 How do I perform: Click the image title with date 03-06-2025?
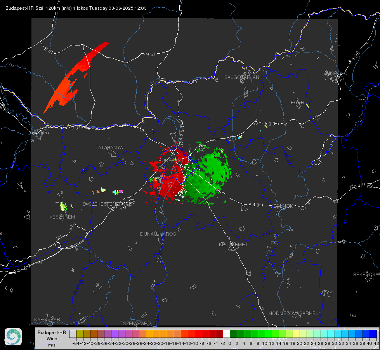(76, 8)
